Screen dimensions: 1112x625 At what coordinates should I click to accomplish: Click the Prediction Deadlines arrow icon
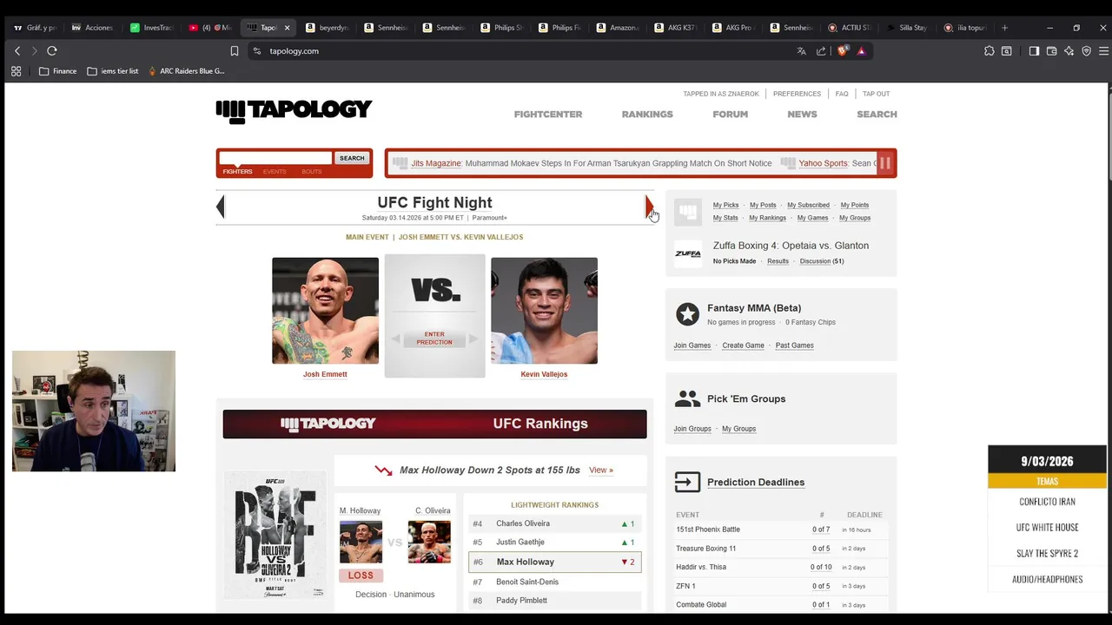pos(687,482)
